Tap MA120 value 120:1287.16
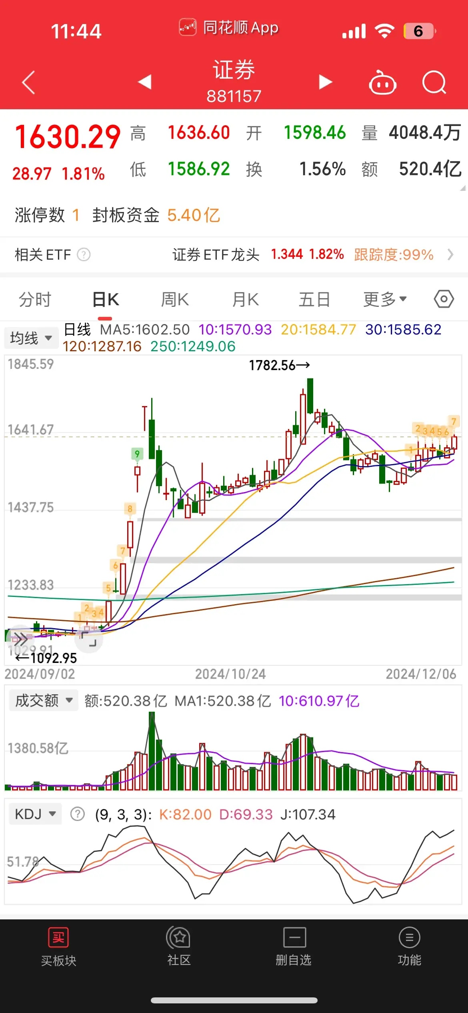Viewport: 468px width, 1013px height. click(x=102, y=346)
